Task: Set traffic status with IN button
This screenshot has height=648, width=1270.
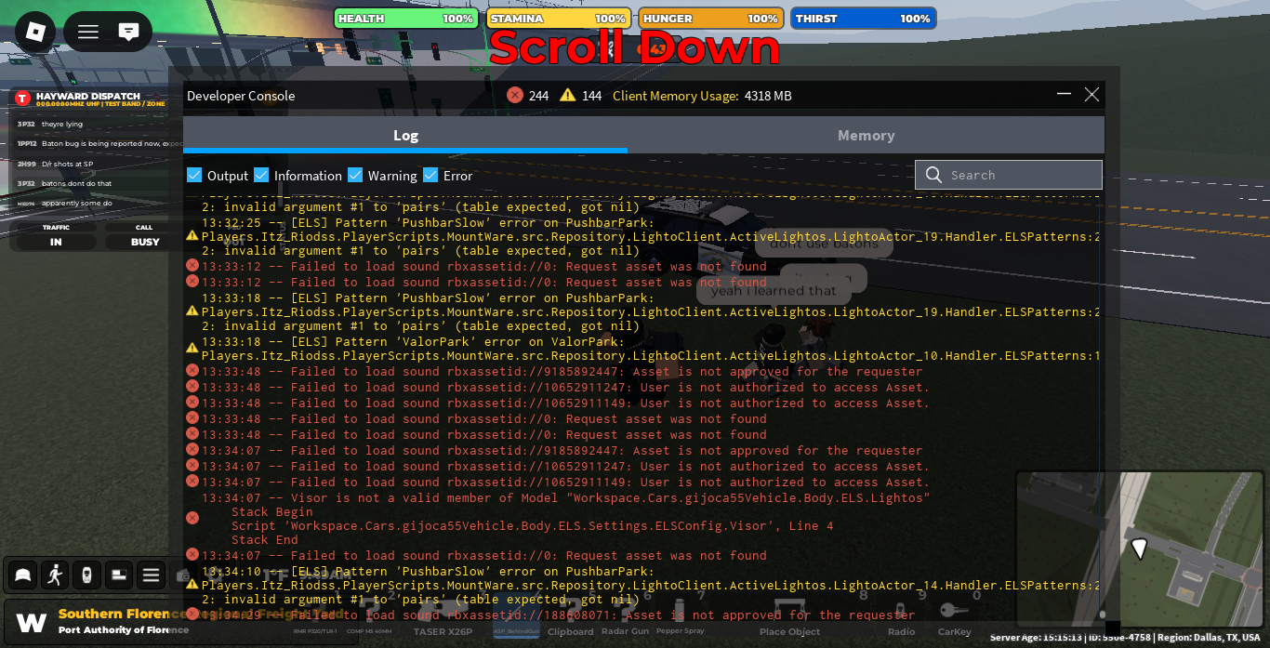Action: point(56,242)
